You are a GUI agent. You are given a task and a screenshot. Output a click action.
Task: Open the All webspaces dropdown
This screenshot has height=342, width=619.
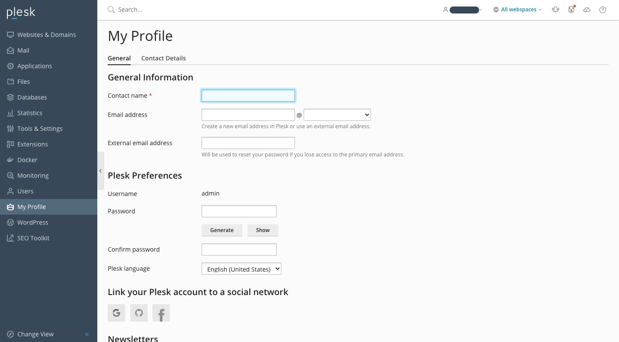click(x=518, y=10)
